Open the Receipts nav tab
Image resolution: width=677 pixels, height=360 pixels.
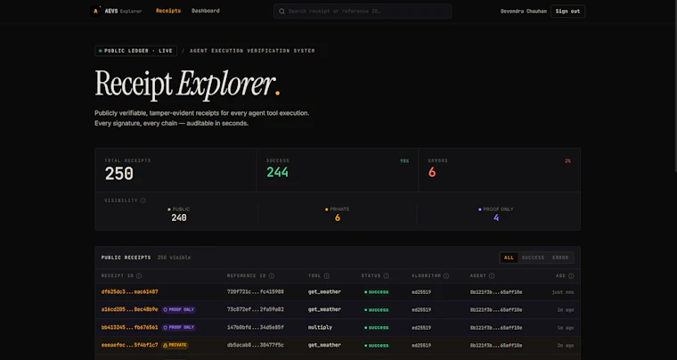coord(168,11)
